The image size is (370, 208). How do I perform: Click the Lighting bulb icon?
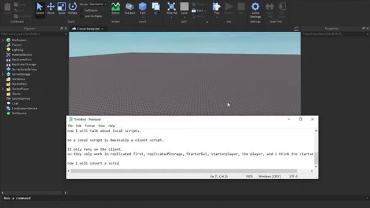pos(9,50)
